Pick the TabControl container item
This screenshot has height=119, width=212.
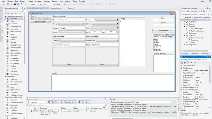pos(14,93)
